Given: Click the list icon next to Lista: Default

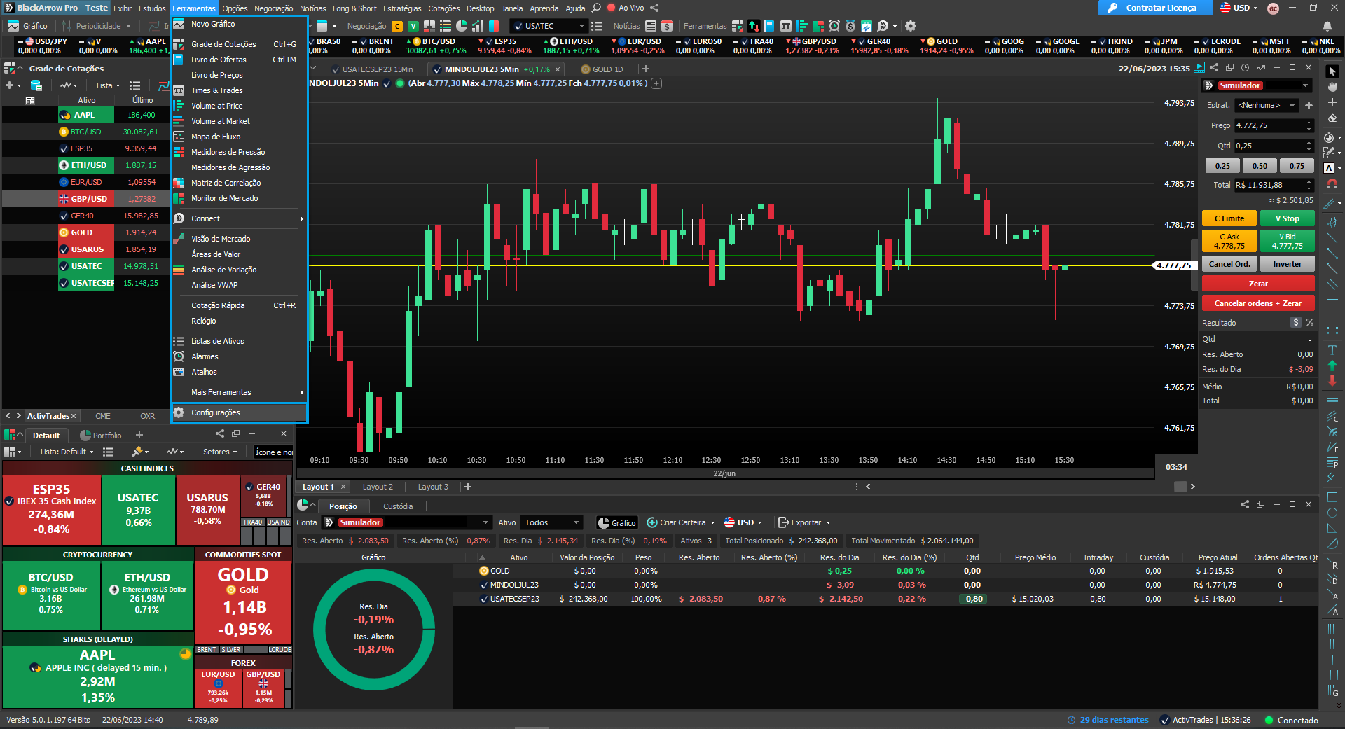Looking at the screenshot, I should tap(108, 452).
